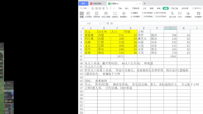Toggle the Formula Bar (编辑栏) checkbox
The height and width of the screenshot is (114, 203).
coord(131,13)
